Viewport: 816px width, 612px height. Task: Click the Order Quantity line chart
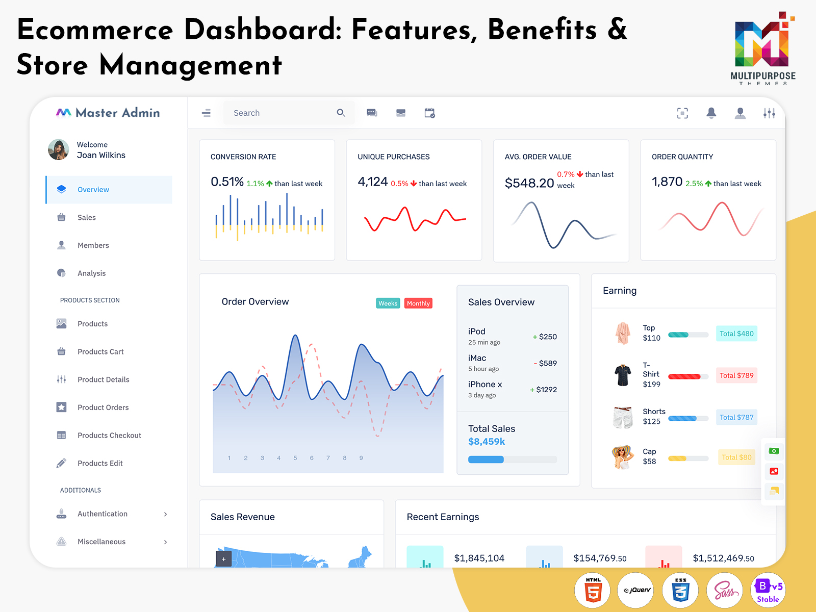click(x=710, y=219)
